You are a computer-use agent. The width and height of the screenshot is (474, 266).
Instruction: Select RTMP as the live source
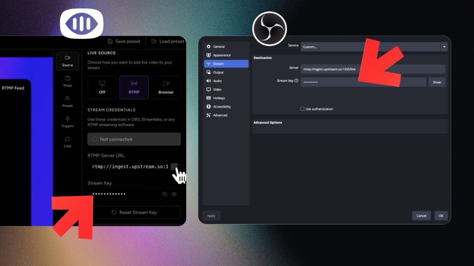click(134, 87)
